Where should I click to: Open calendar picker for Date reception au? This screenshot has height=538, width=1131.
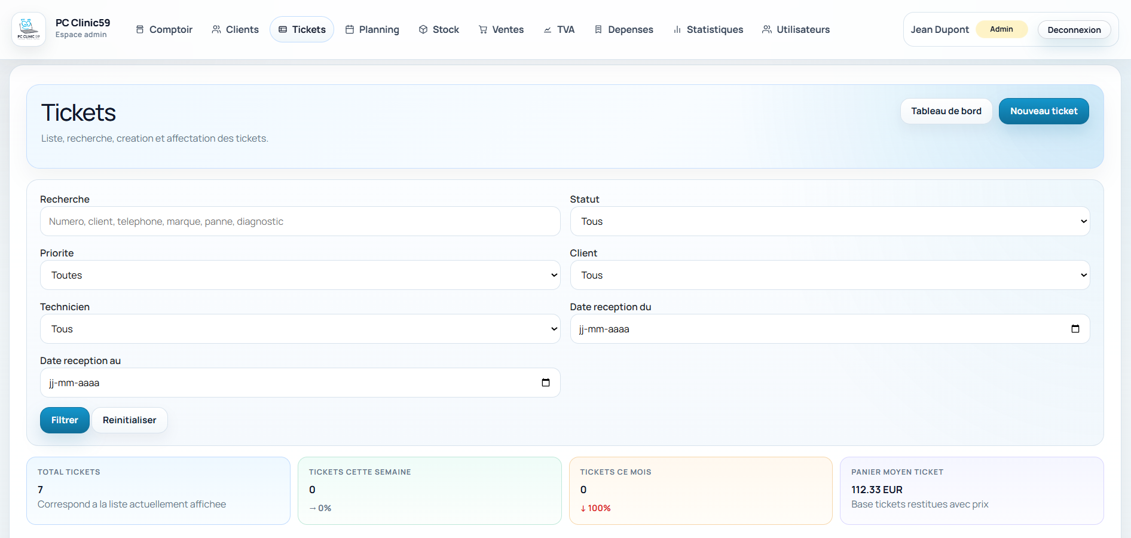coord(546,383)
